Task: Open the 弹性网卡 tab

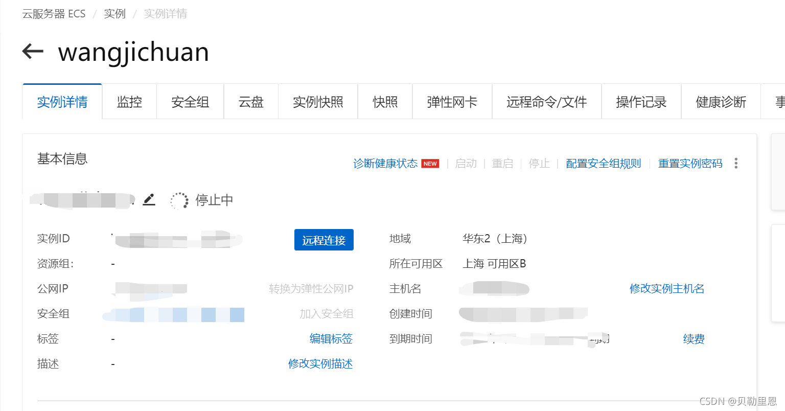Action: [452, 102]
